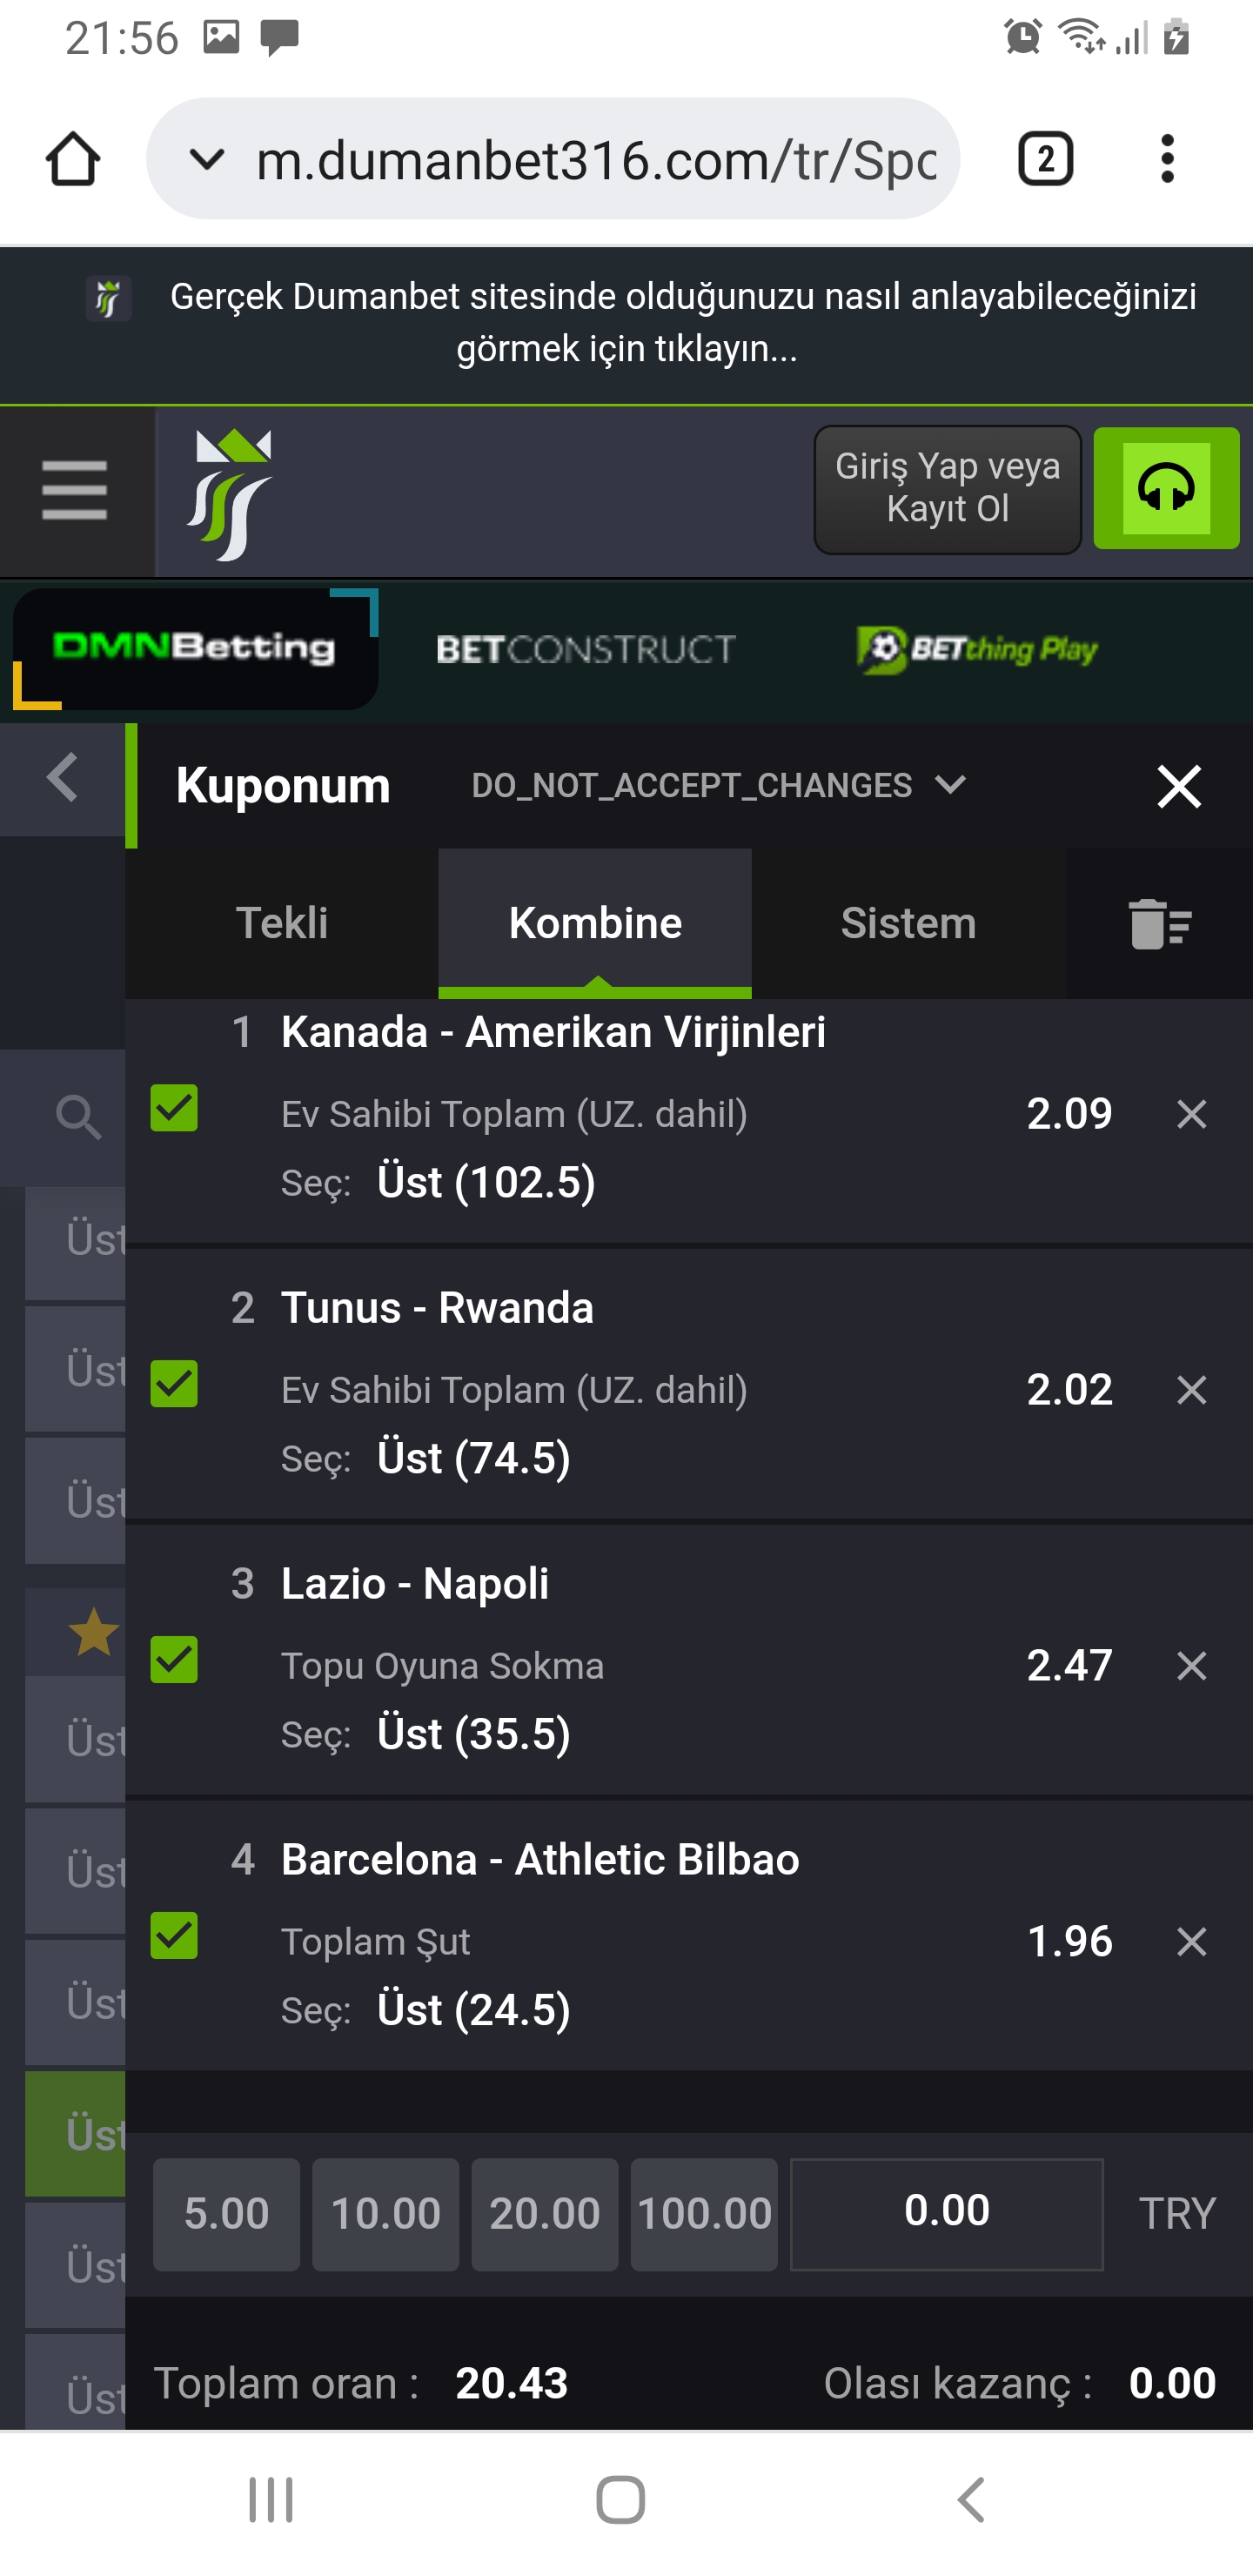
Task: Switch to the Sistem tab
Action: coord(908,923)
